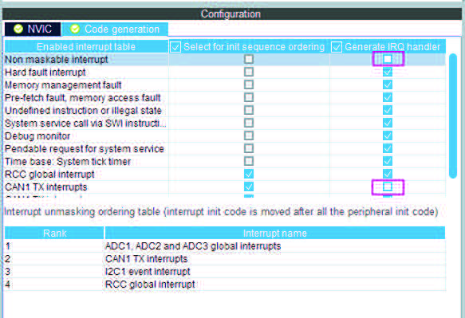Screen dimensions: 465x318
Task: Select 'System service call via SWI' label
Action: [85, 124]
